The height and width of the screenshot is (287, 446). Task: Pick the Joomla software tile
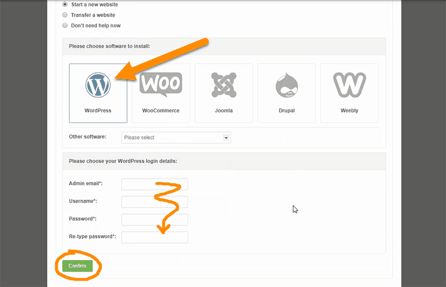tap(224, 93)
